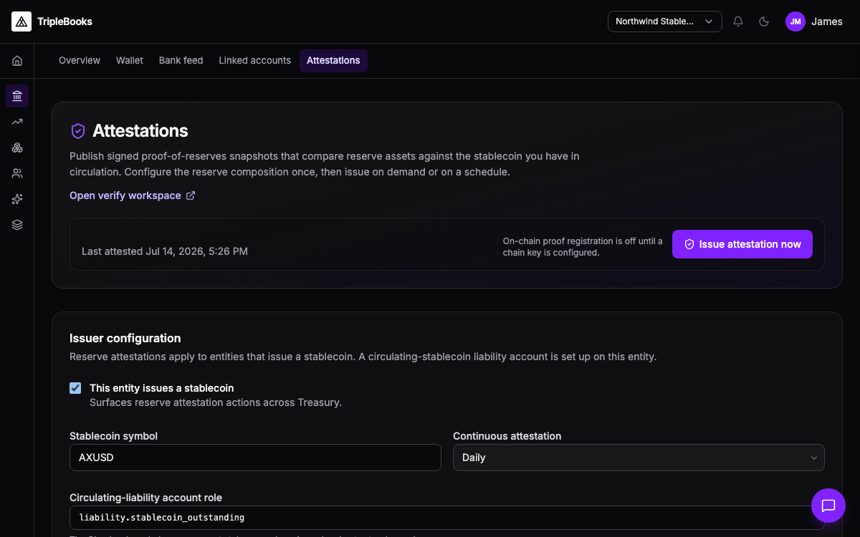Screen dimensions: 860x537
Task: Switch to the Wallet tab
Action: tap(130, 61)
